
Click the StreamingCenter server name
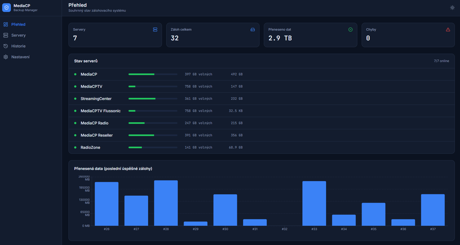tap(96, 99)
